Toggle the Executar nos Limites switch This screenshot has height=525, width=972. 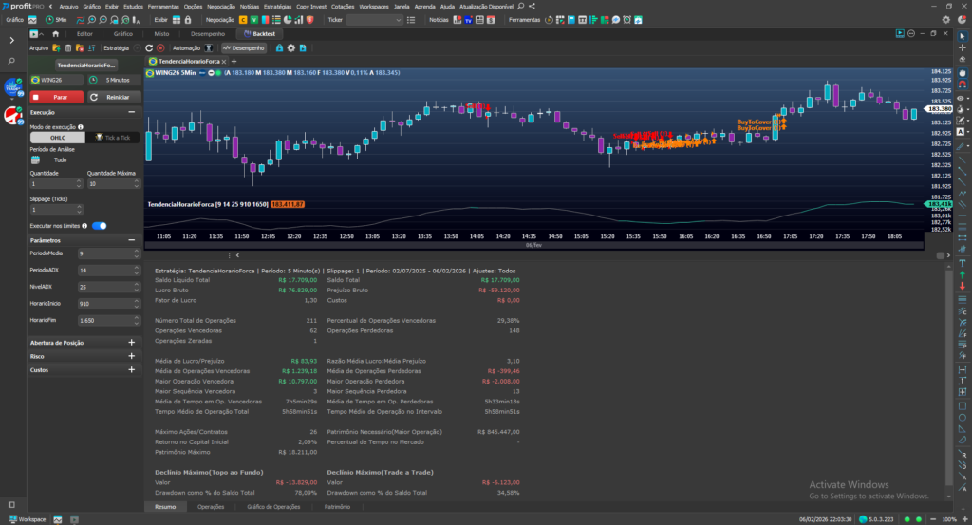(x=99, y=226)
